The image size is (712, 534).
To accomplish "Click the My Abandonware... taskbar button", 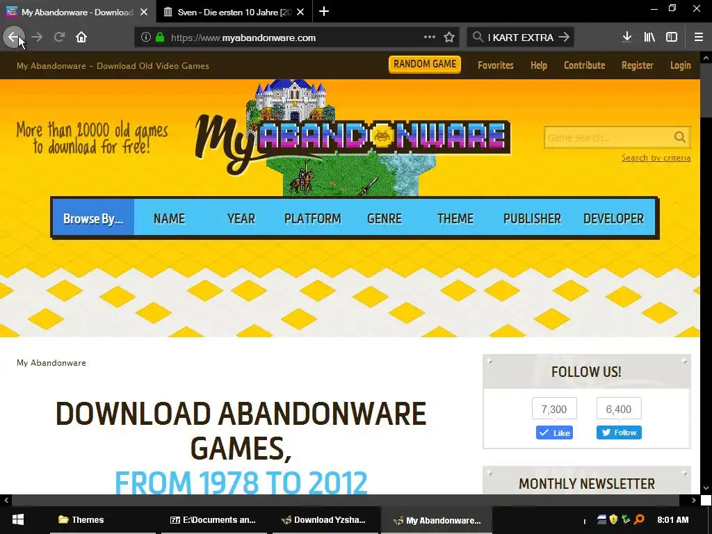I will click(437, 520).
